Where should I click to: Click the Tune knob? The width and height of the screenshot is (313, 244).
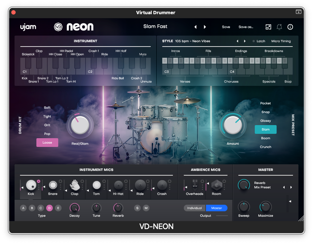click(x=96, y=208)
